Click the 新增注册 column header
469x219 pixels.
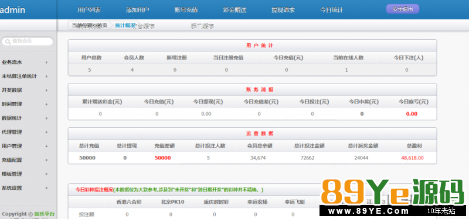click(x=177, y=58)
